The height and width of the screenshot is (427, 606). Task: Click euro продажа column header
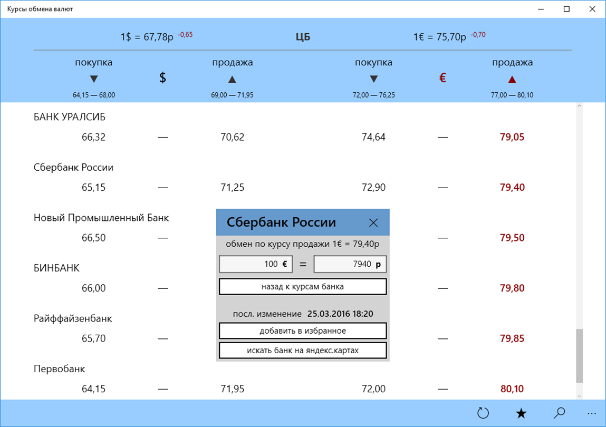(512, 62)
